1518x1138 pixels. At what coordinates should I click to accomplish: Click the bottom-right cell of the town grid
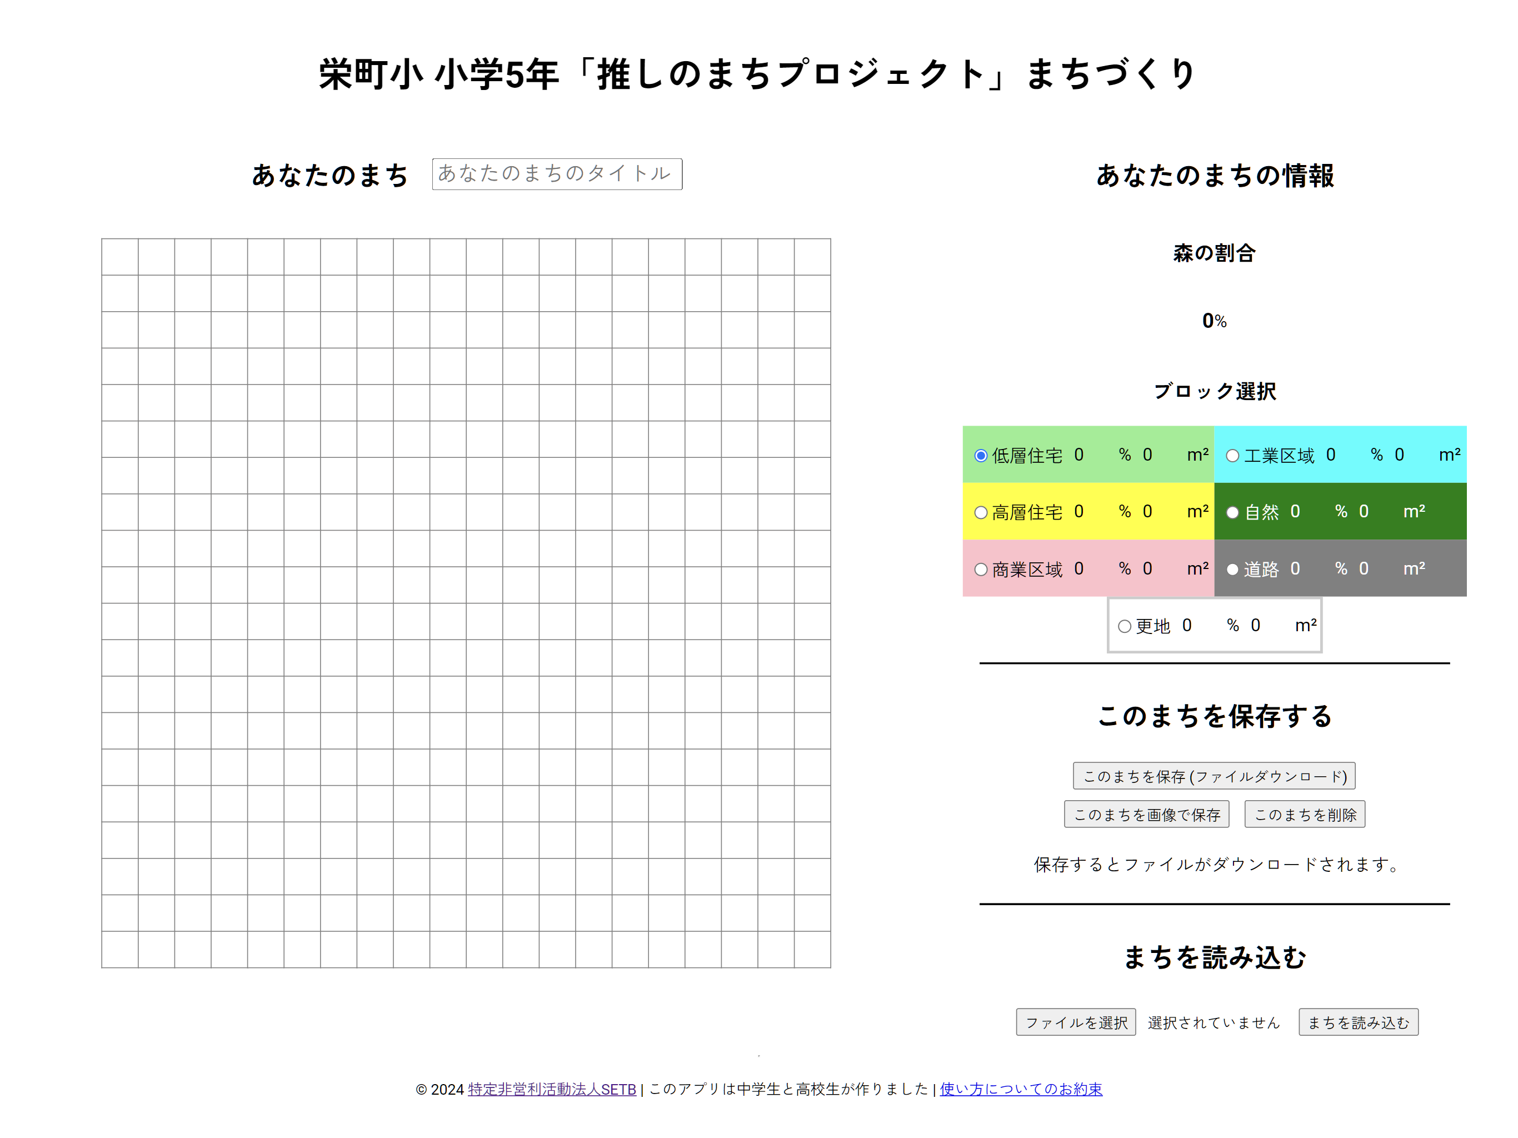812,950
